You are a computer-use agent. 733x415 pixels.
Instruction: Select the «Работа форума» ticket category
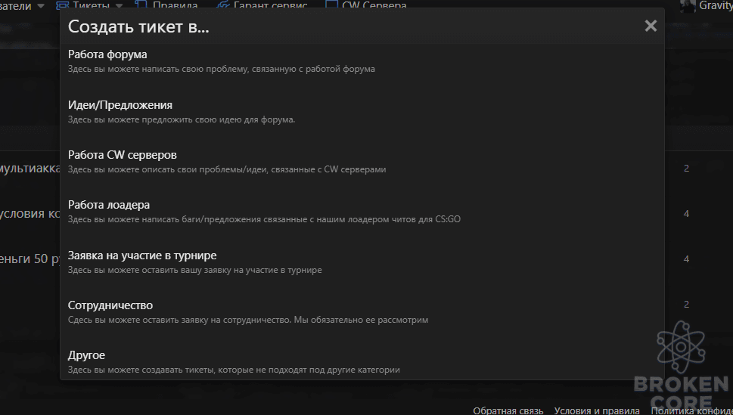pyautogui.click(x=107, y=54)
